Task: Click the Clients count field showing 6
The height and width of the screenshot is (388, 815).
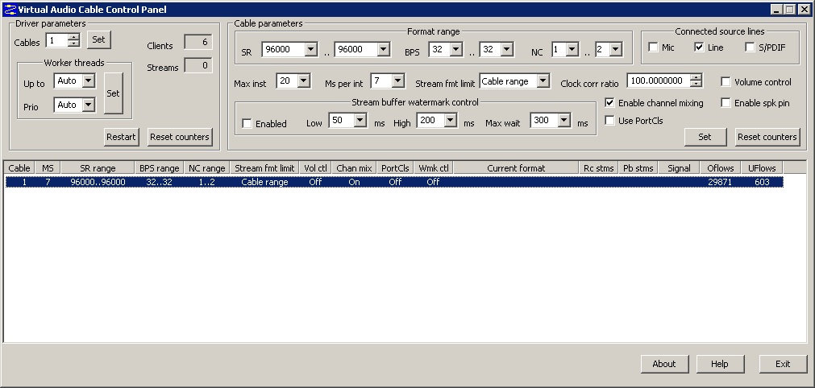Action: coord(198,43)
